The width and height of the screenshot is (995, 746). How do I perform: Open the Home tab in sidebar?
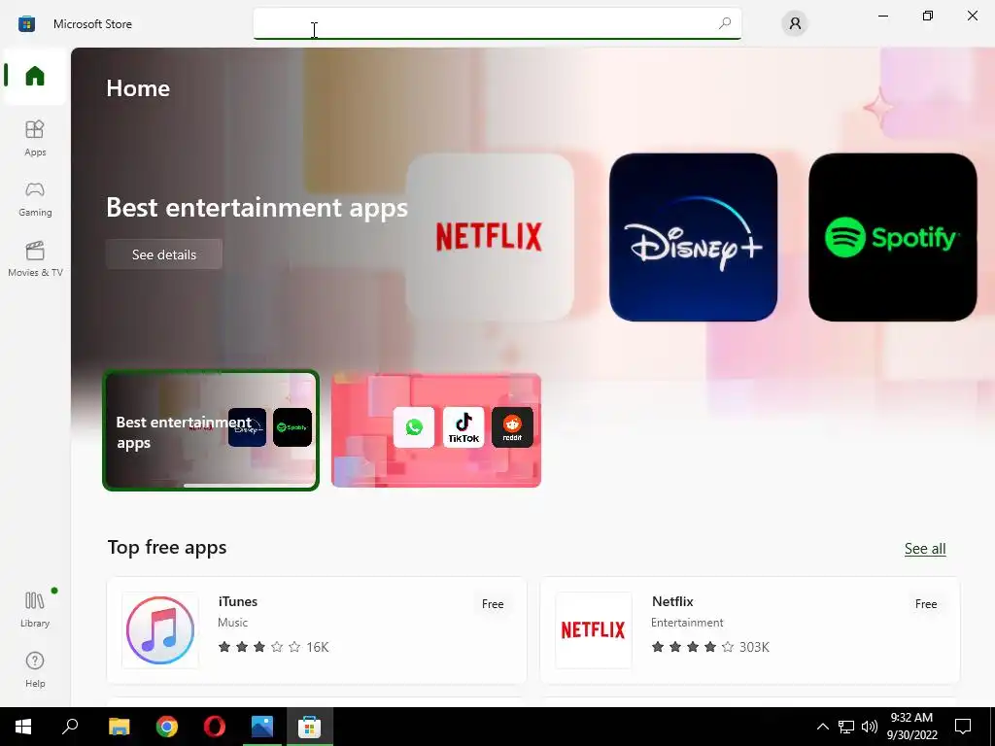(x=35, y=77)
